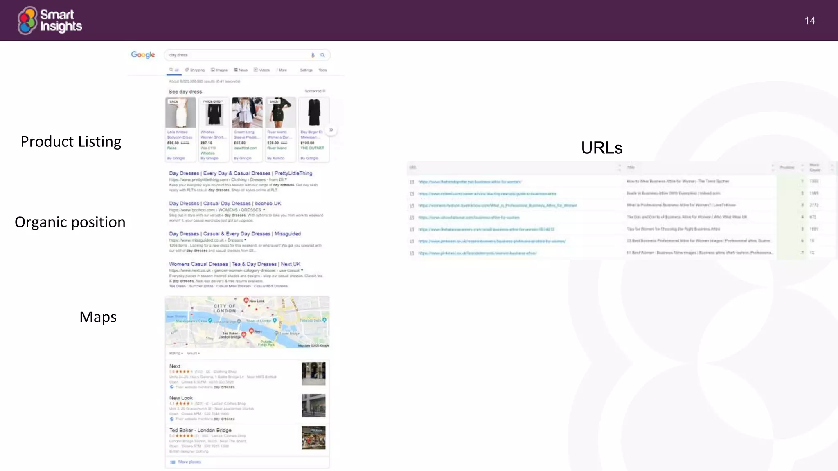Click the Next store photo thumbnail
The image size is (838, 471).
[x=314, y=373]
